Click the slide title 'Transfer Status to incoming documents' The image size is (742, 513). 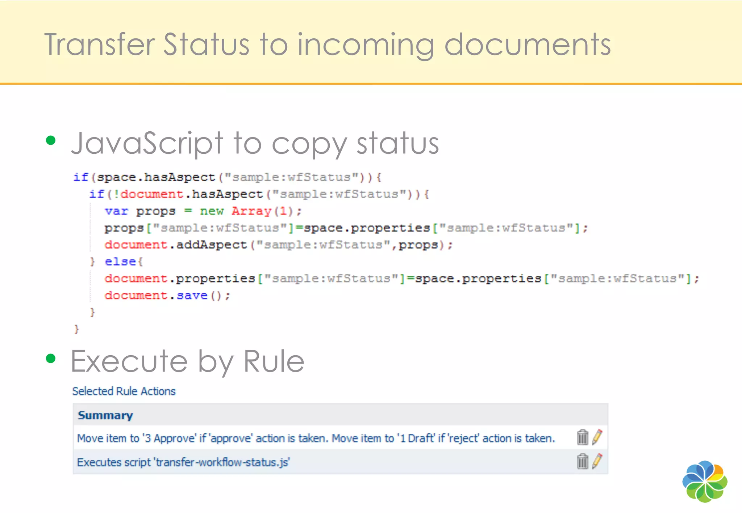327,45
